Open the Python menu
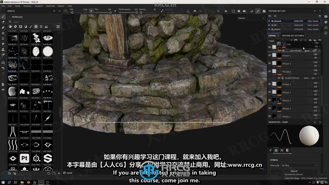The width and height of the screenshot is (329, 185). click(61, 6)
